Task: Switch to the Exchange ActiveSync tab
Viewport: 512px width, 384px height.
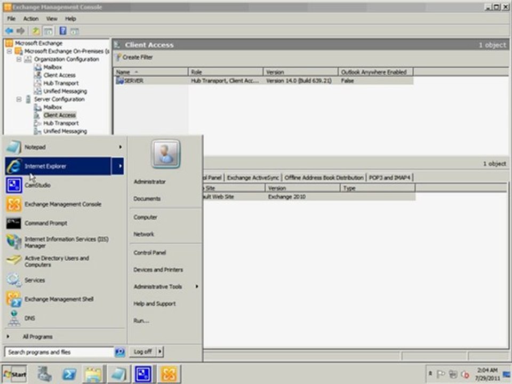Action: (x=253, y=178)
